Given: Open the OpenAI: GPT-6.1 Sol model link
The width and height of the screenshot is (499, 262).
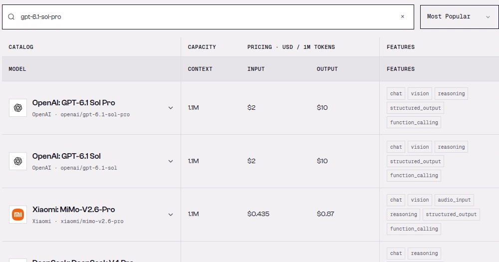Looking at the screenshot, I should 66,156.
